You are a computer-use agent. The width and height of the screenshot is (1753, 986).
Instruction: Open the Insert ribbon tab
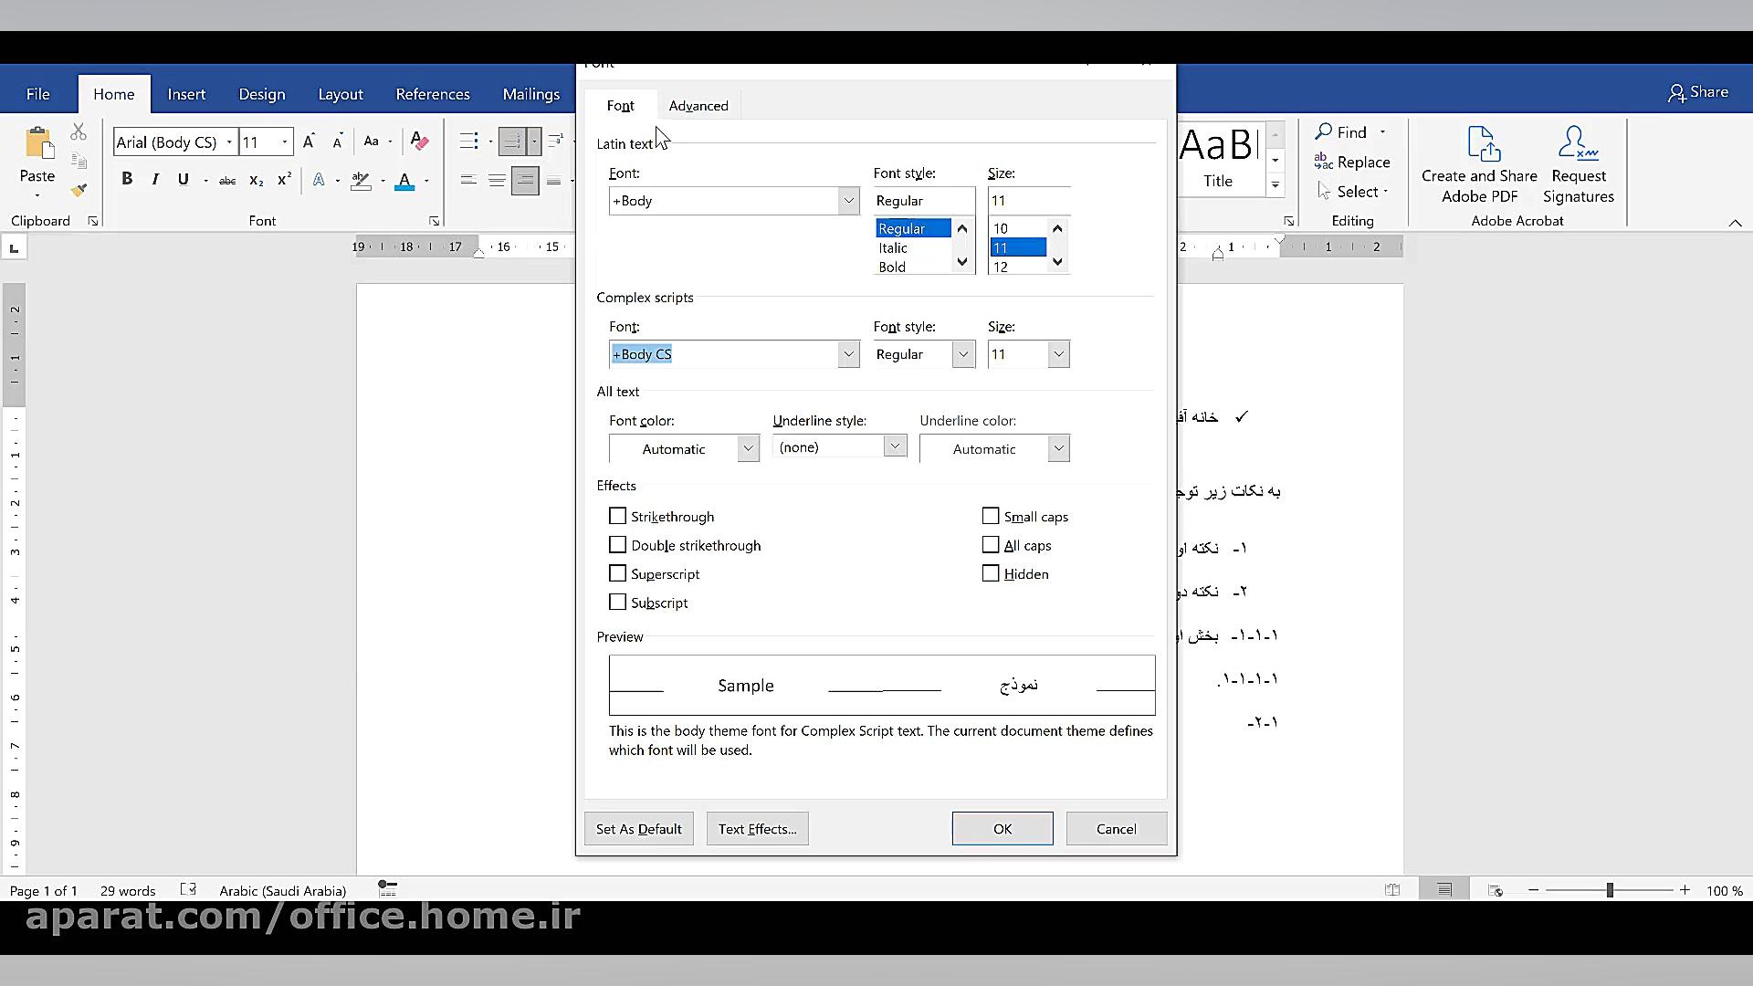(x=186, y=94)
